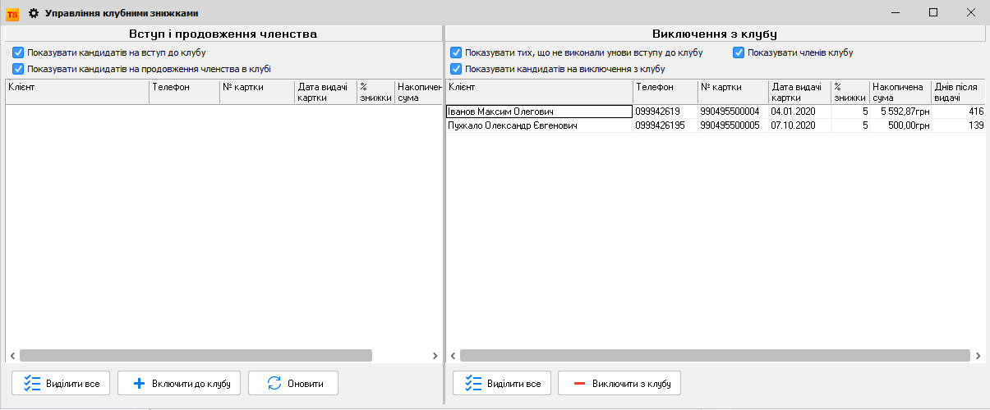Toggle 'Показувати кандидатів на виключення з клубу'
This screenshot has width=990, height=410.
tap(456, 69)
